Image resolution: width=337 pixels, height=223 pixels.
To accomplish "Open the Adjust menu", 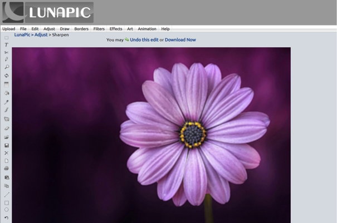I will [49, 29].
